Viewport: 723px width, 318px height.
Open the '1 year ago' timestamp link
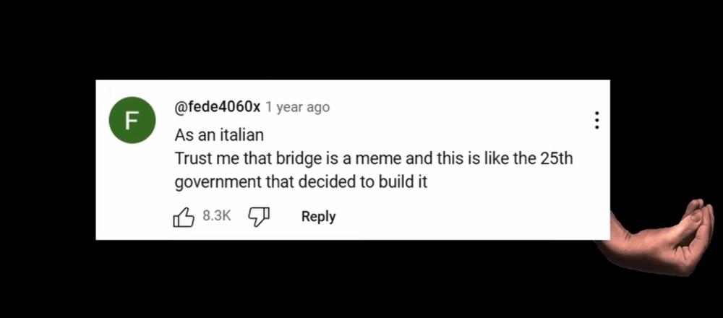pos(297,107)
